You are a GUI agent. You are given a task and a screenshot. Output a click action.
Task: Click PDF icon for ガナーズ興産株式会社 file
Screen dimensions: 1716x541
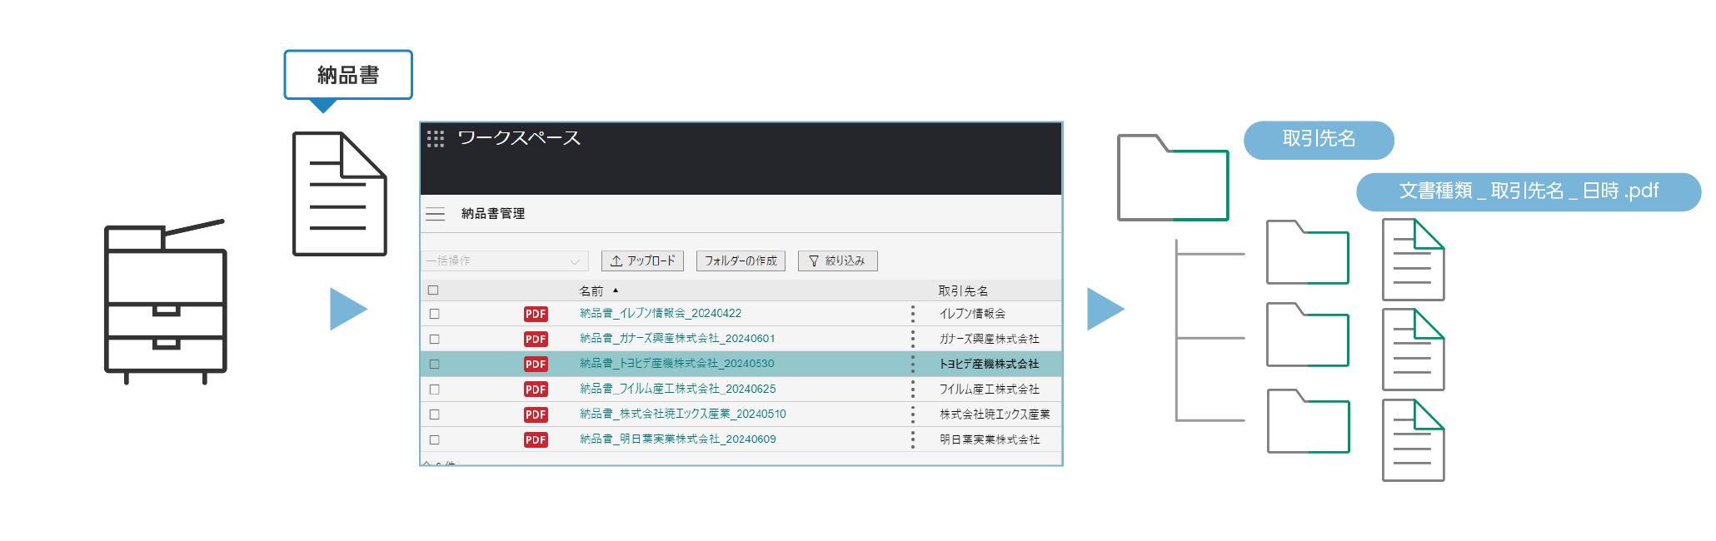pyautogui.click(x=536, y=339)
